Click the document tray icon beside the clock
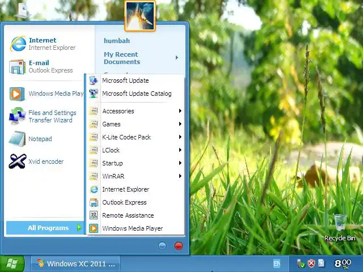 (322, 263)
